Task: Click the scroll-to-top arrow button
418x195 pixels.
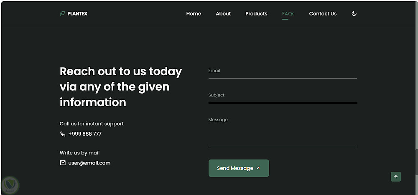Action: [396, 177]
